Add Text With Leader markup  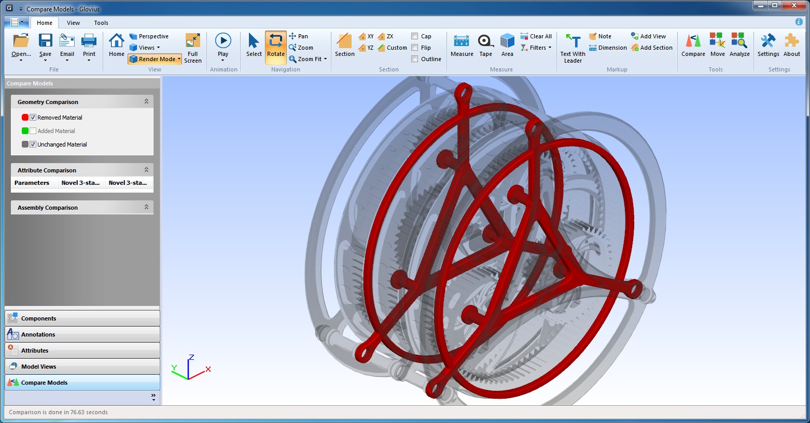click(x=573, y=48)
